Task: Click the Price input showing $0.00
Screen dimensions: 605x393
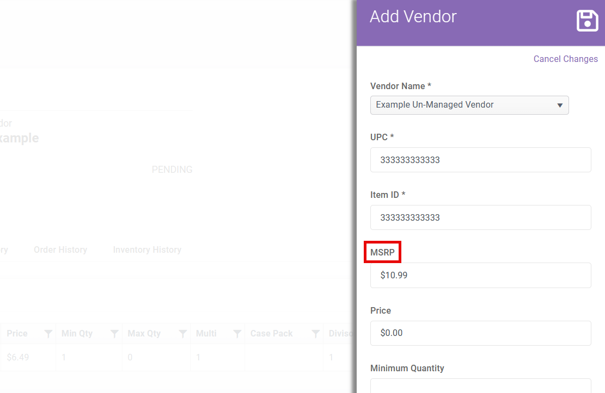Action: point(480,333)
